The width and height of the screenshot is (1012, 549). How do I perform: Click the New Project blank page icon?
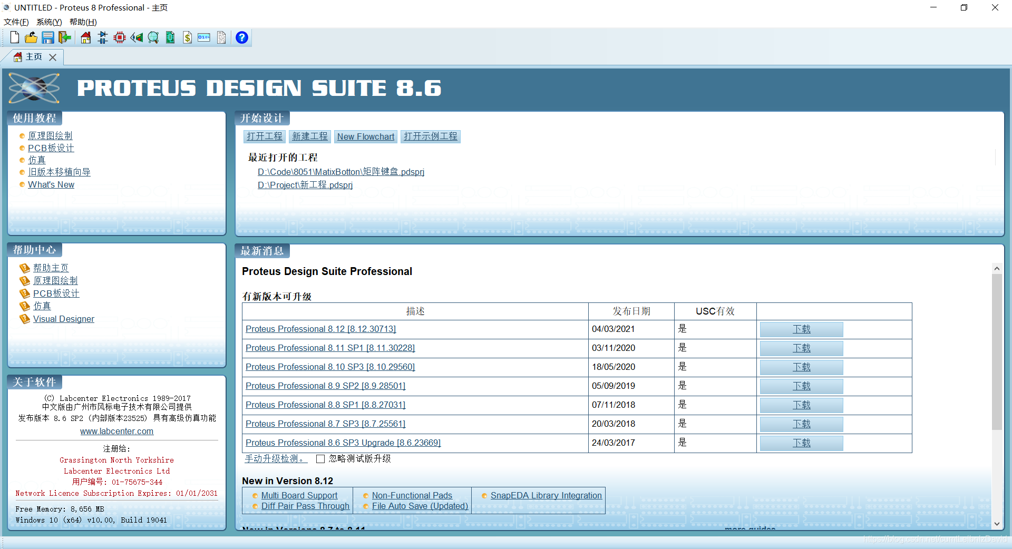click(x=15, y=37)
